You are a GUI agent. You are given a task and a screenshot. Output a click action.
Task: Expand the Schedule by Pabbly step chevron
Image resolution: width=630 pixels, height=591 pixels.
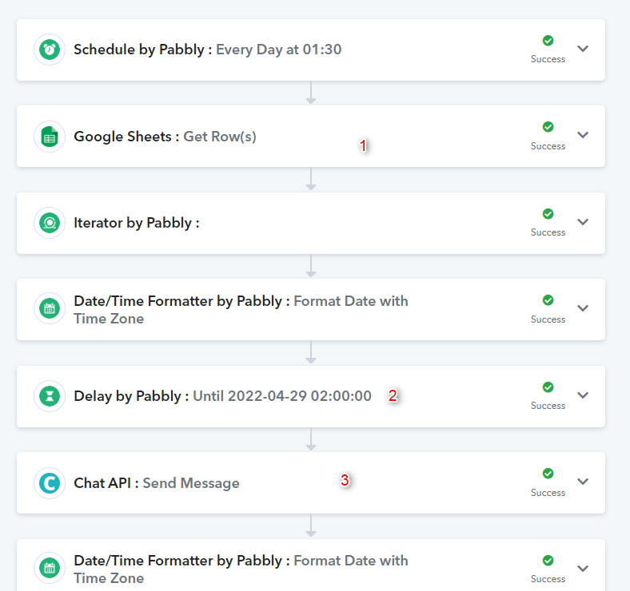coord(583,49)
